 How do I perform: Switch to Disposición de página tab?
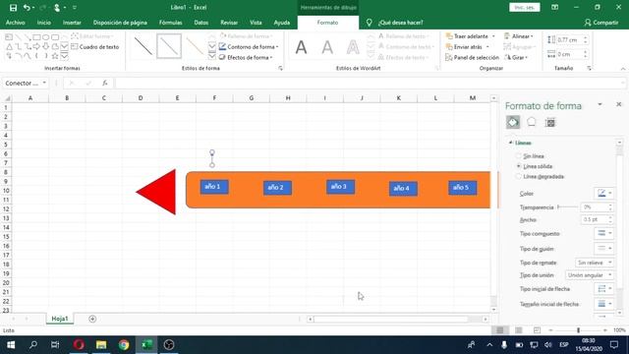120,23
